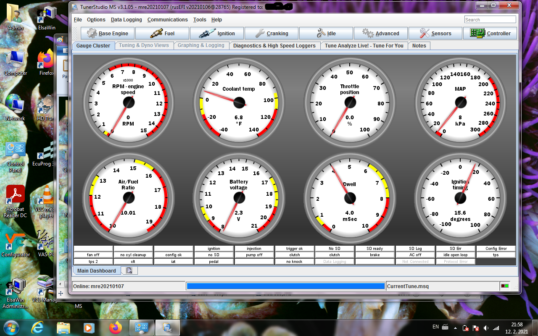
Task: Open the File menu
Action: click(78, 20)
